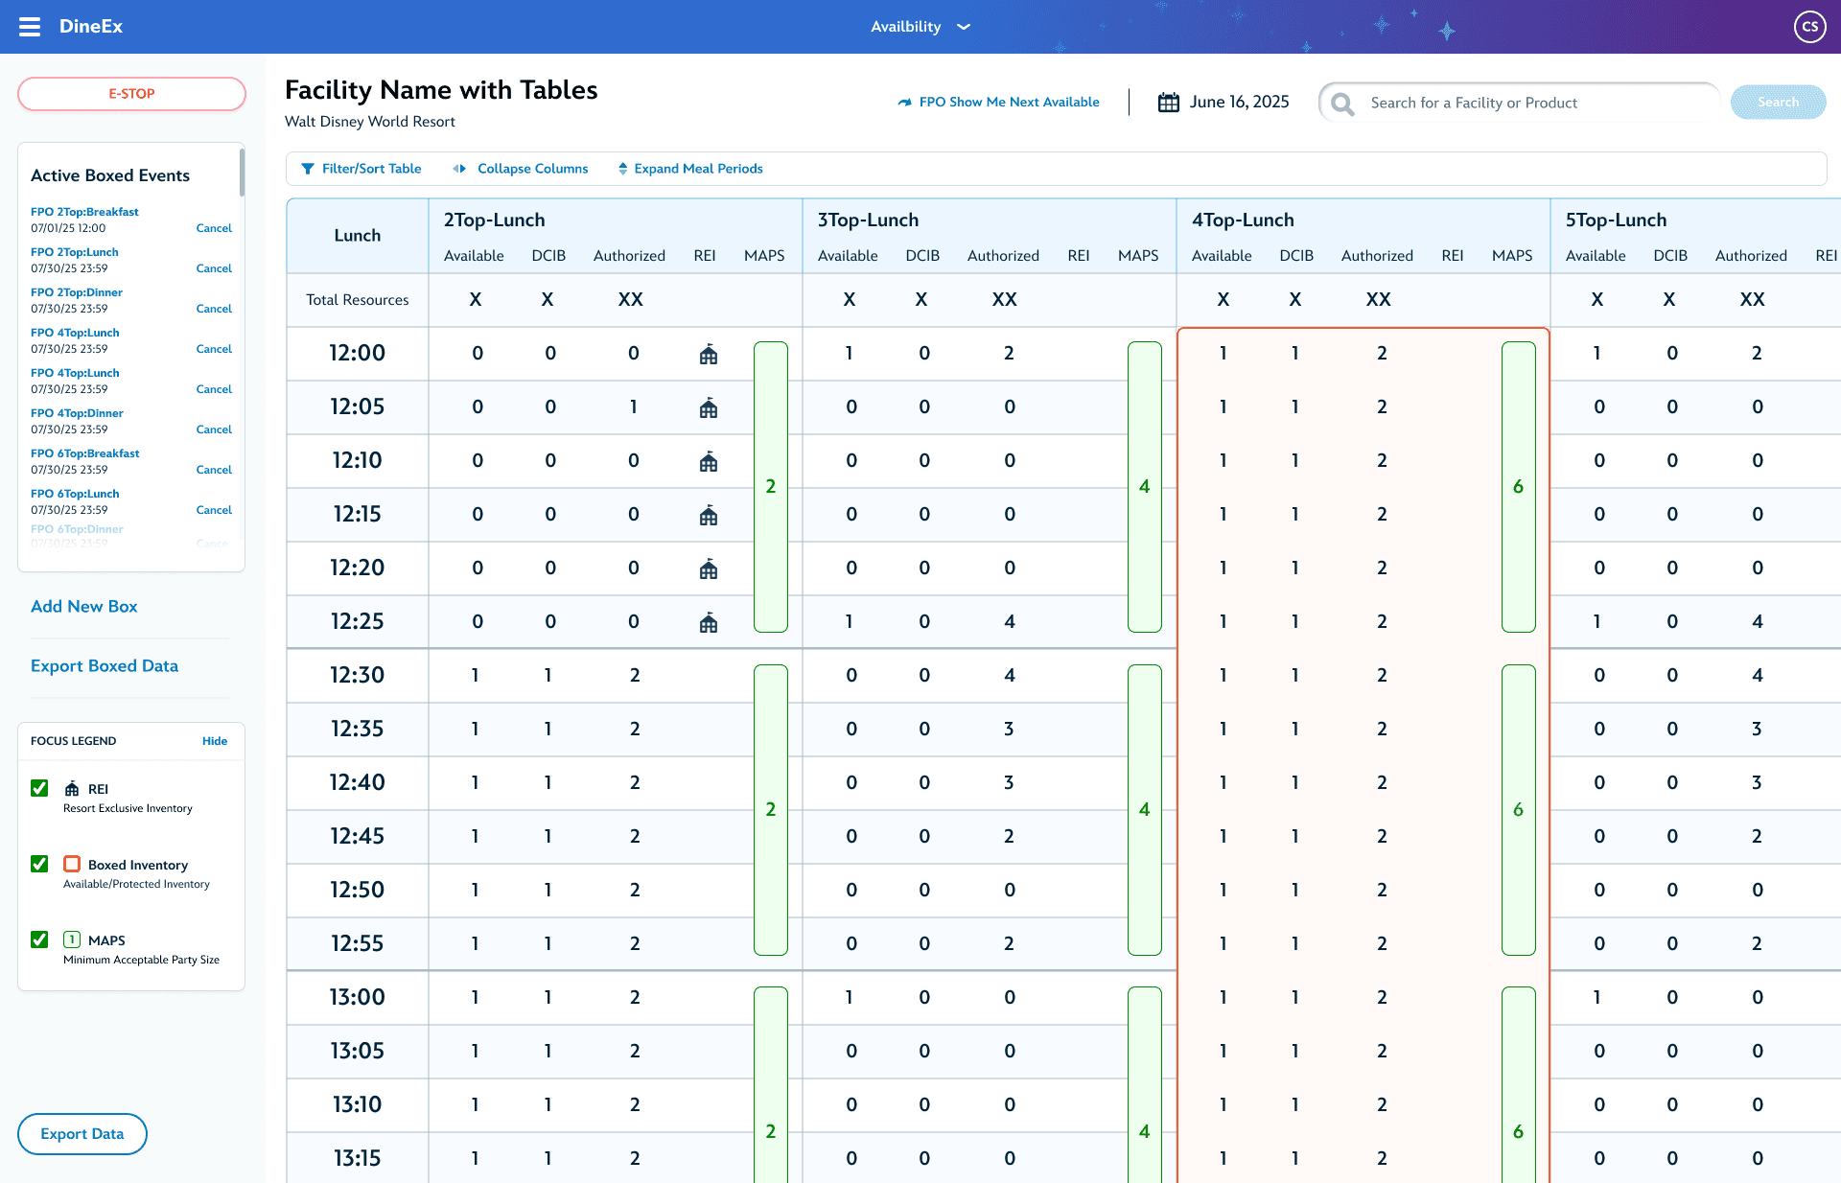Open the hamburger menu icon
The image size is (1841, 1183).
pyautogui.click(x=30, y=27)
